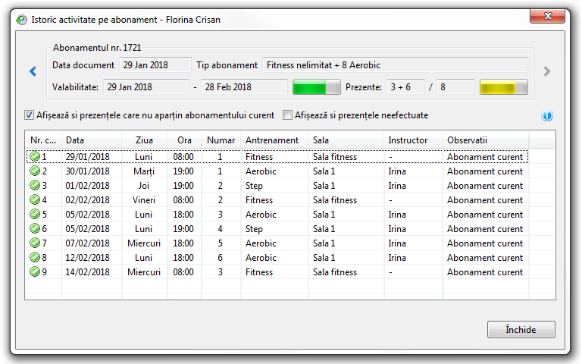Click green check icon in row 4
Viewport: 582px width, 364px height.
point(34,200)
